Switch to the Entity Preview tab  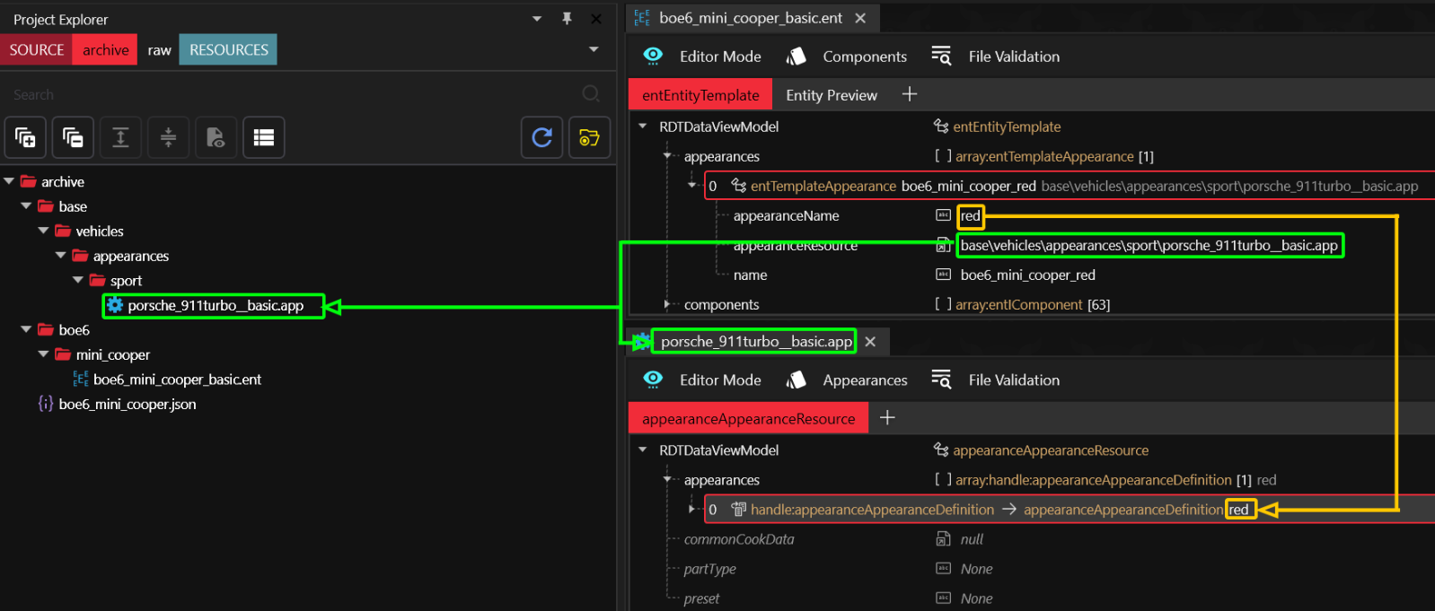pos(831,95)
